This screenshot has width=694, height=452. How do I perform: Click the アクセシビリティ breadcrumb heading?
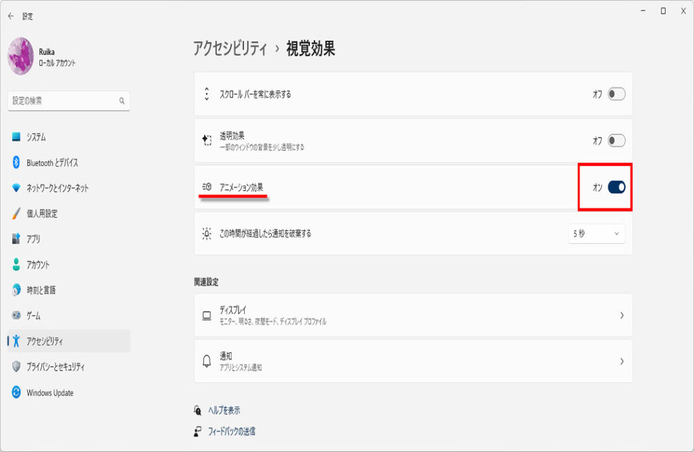tap(230, 49)
